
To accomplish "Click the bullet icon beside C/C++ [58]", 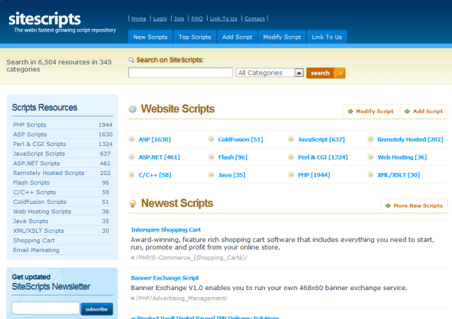I will 132,175.
